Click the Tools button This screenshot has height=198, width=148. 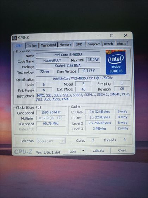(72, 151)
